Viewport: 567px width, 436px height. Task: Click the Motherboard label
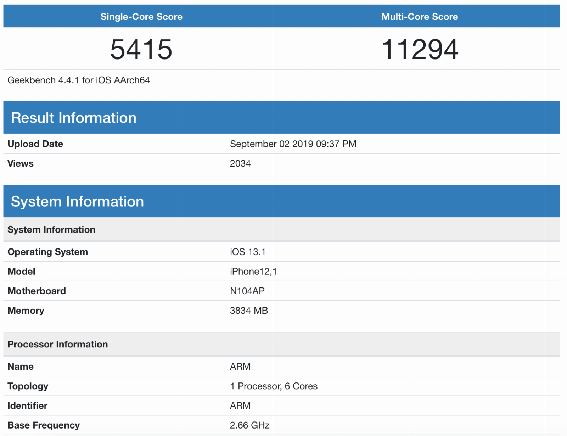pyautogui.click(x=37, y=291)
